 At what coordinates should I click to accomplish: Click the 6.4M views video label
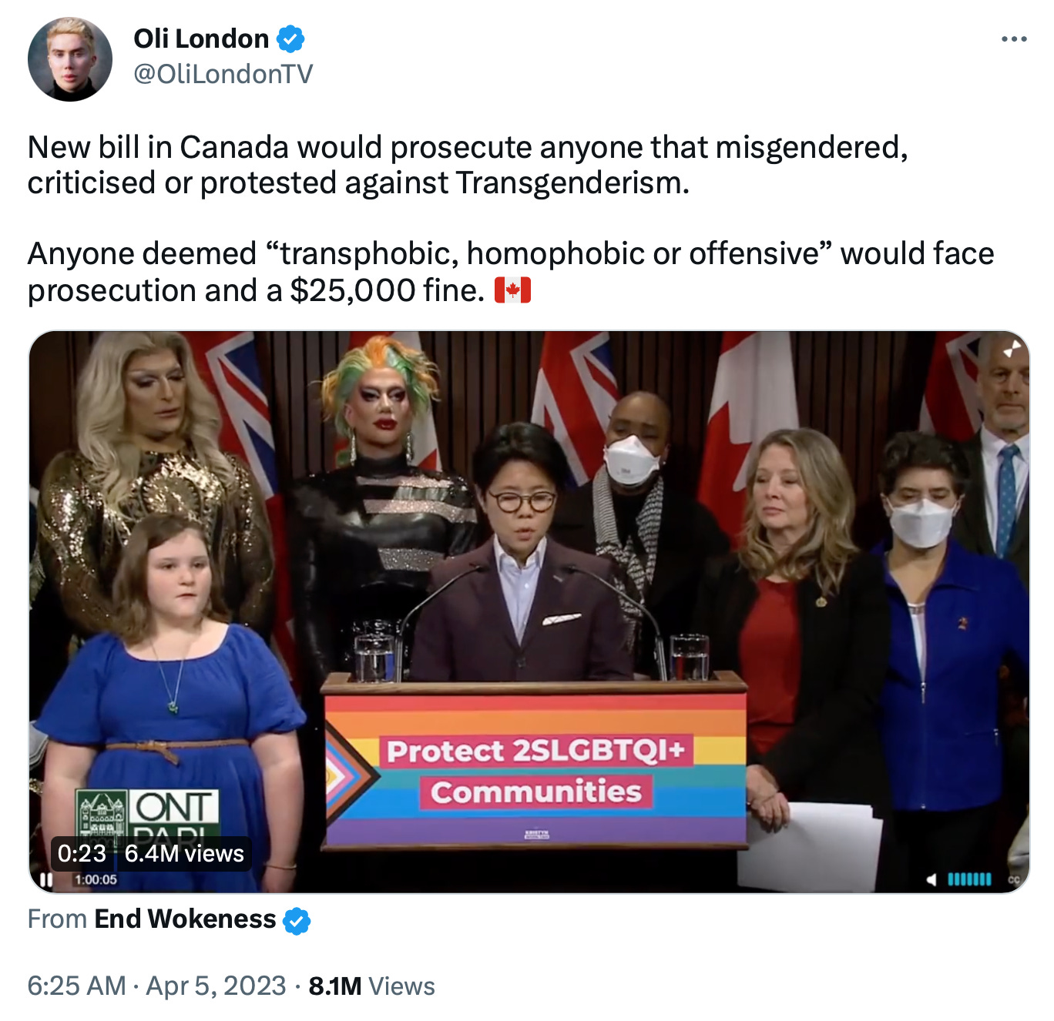(184, 853)
